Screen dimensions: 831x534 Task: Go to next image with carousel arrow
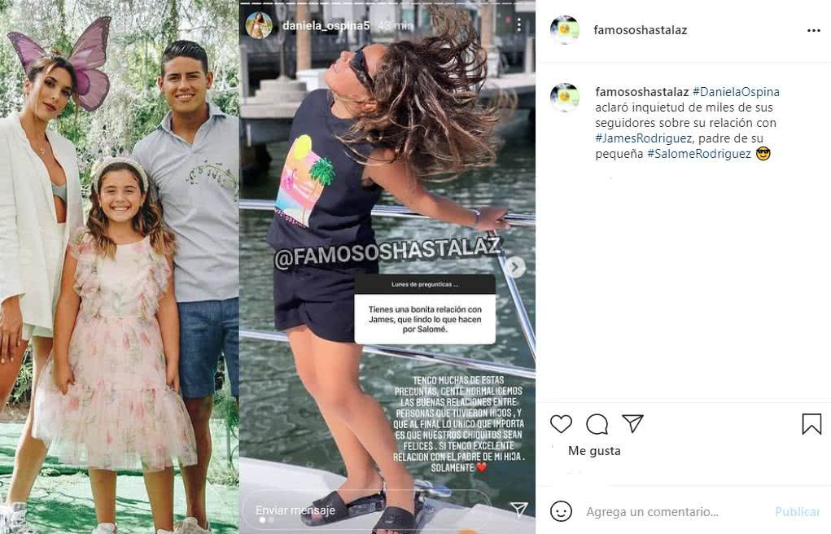(515, 267)
